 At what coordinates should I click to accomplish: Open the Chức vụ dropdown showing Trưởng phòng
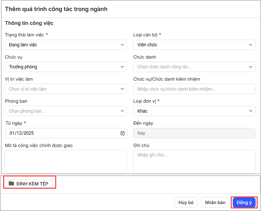[x=66, y=67]
